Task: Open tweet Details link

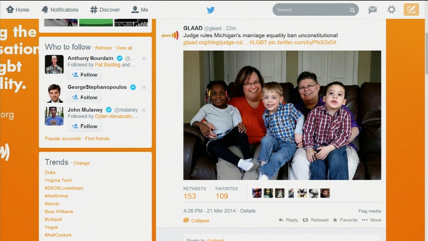Action: (x=248, y=211)
